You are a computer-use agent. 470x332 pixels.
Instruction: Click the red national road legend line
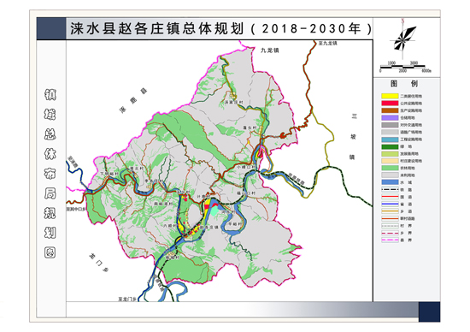point(390,197)
